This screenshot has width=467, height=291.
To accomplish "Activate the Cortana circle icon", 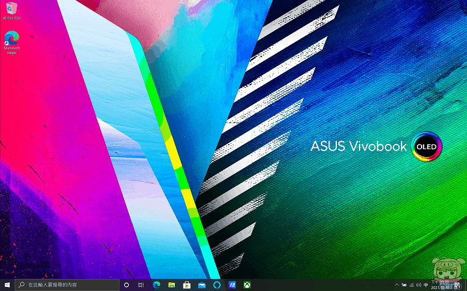I will click(x=126, y=285).
